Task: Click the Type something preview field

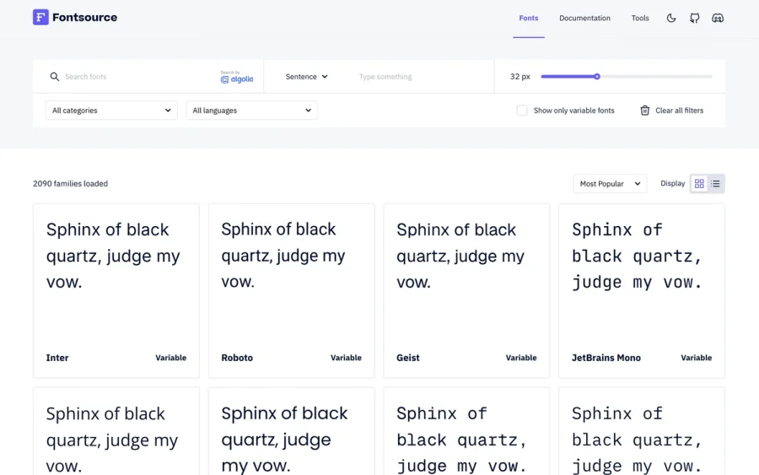Action: 421,77
